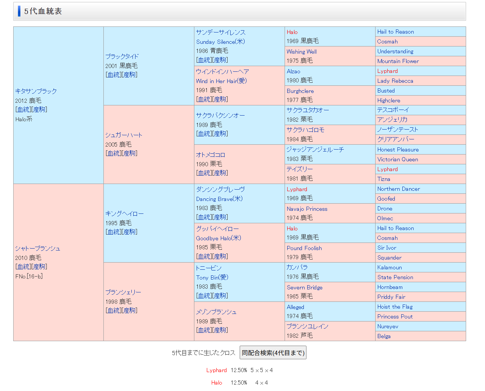
Task: Open the シャトーブランシュ horse link
Action: (38, 248)
